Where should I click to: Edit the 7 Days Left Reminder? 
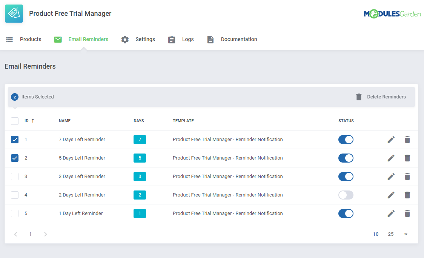391,140
